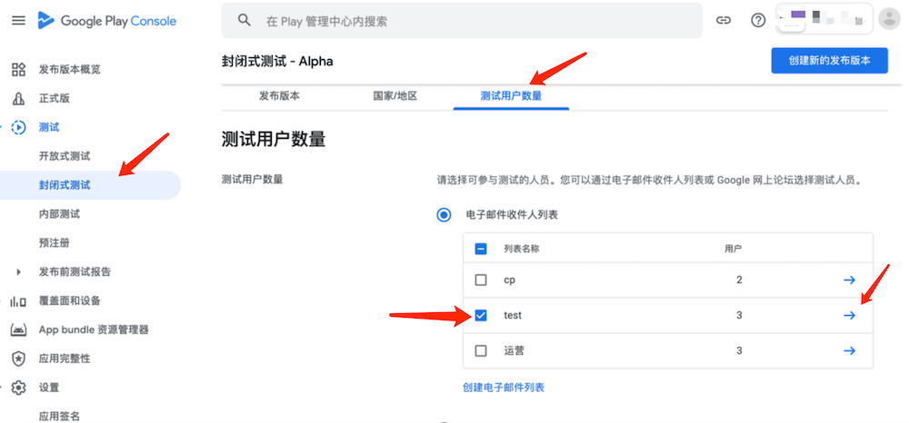Check the cp list checkbox

click(x=481, y=280)
